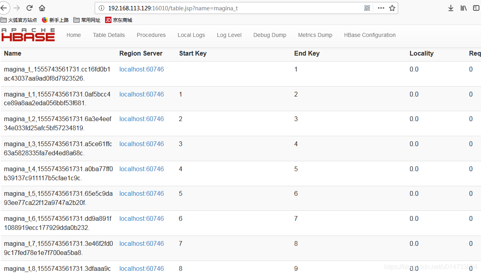Open localhost:60746 link in magina_t,3 row
The image size is (481, 274).
pos(142,144)
